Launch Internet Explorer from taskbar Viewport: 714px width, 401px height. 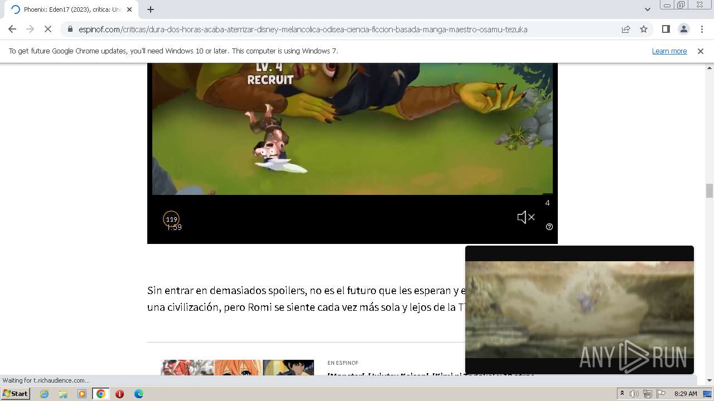(44, 394)
